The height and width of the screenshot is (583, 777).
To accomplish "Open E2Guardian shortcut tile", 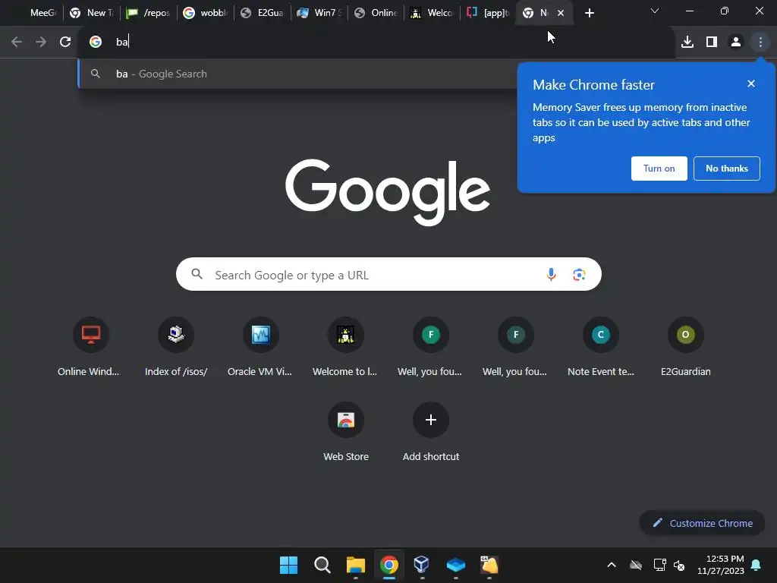I will tap(686, 348).
